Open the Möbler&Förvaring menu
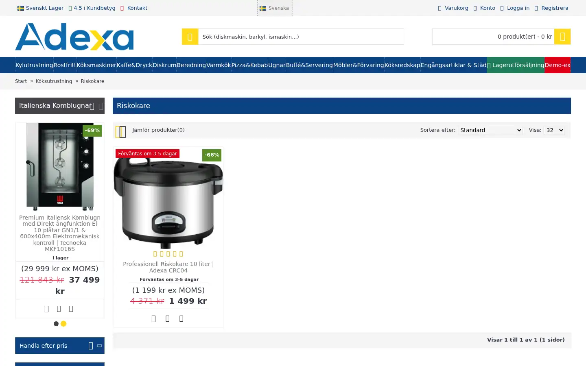Screen dimensions: 586x366 pos(359,65)
